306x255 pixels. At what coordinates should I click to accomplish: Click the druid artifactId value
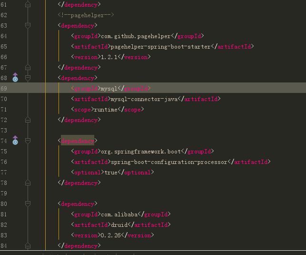[x=119, y=225]
